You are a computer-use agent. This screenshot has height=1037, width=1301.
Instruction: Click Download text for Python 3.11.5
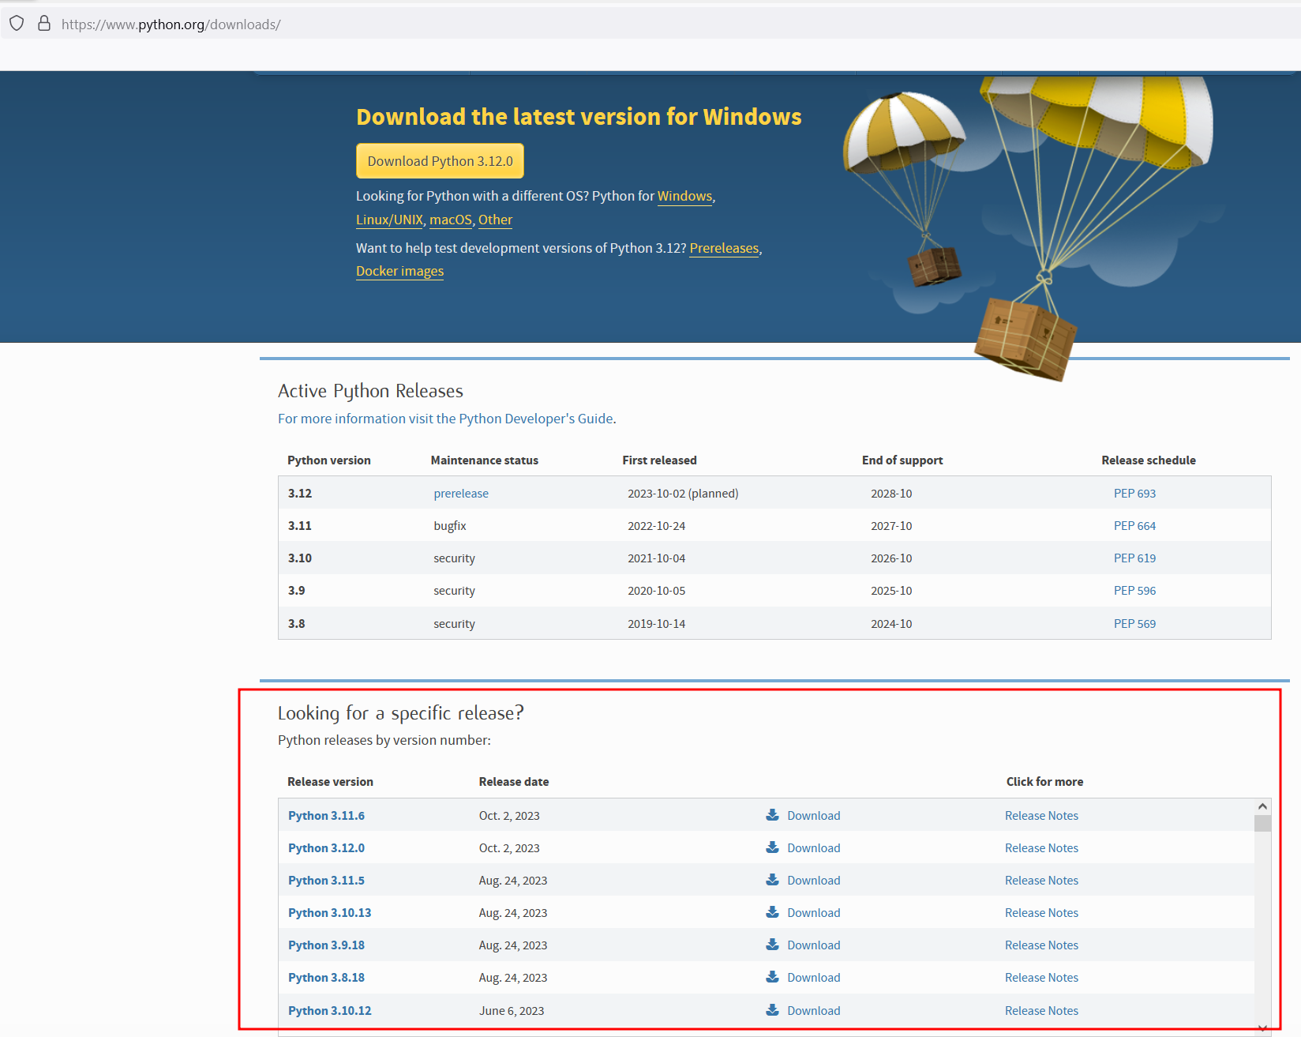pyautogui.click(x=813, y=881)
